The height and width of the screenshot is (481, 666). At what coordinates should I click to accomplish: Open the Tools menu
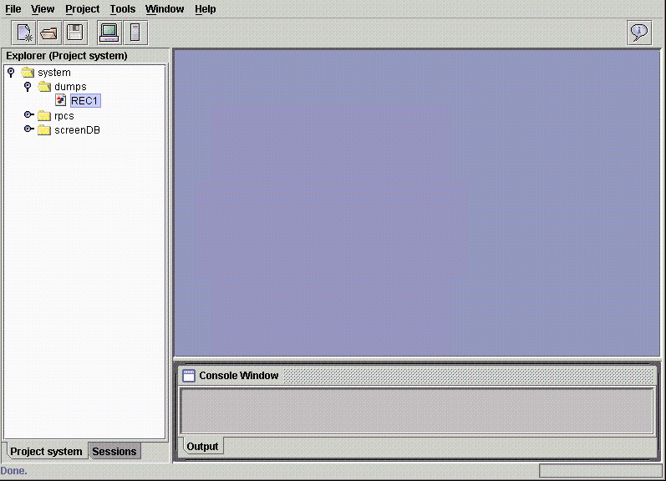[123, 9]
